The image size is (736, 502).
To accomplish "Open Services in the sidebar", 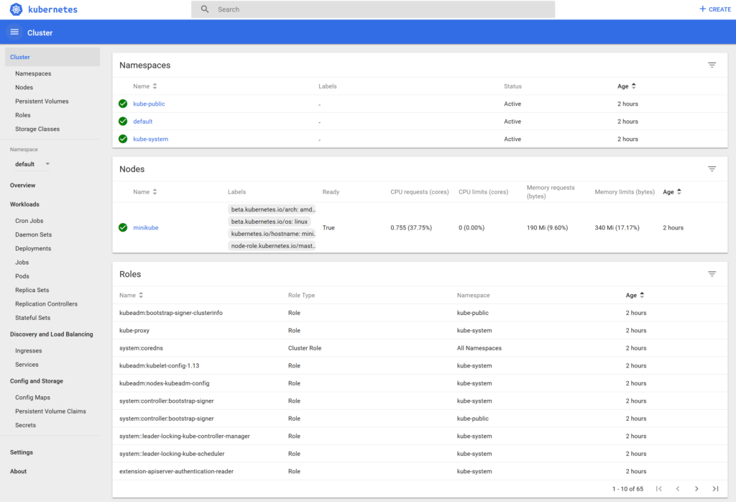I will click(x=27, y=365).
